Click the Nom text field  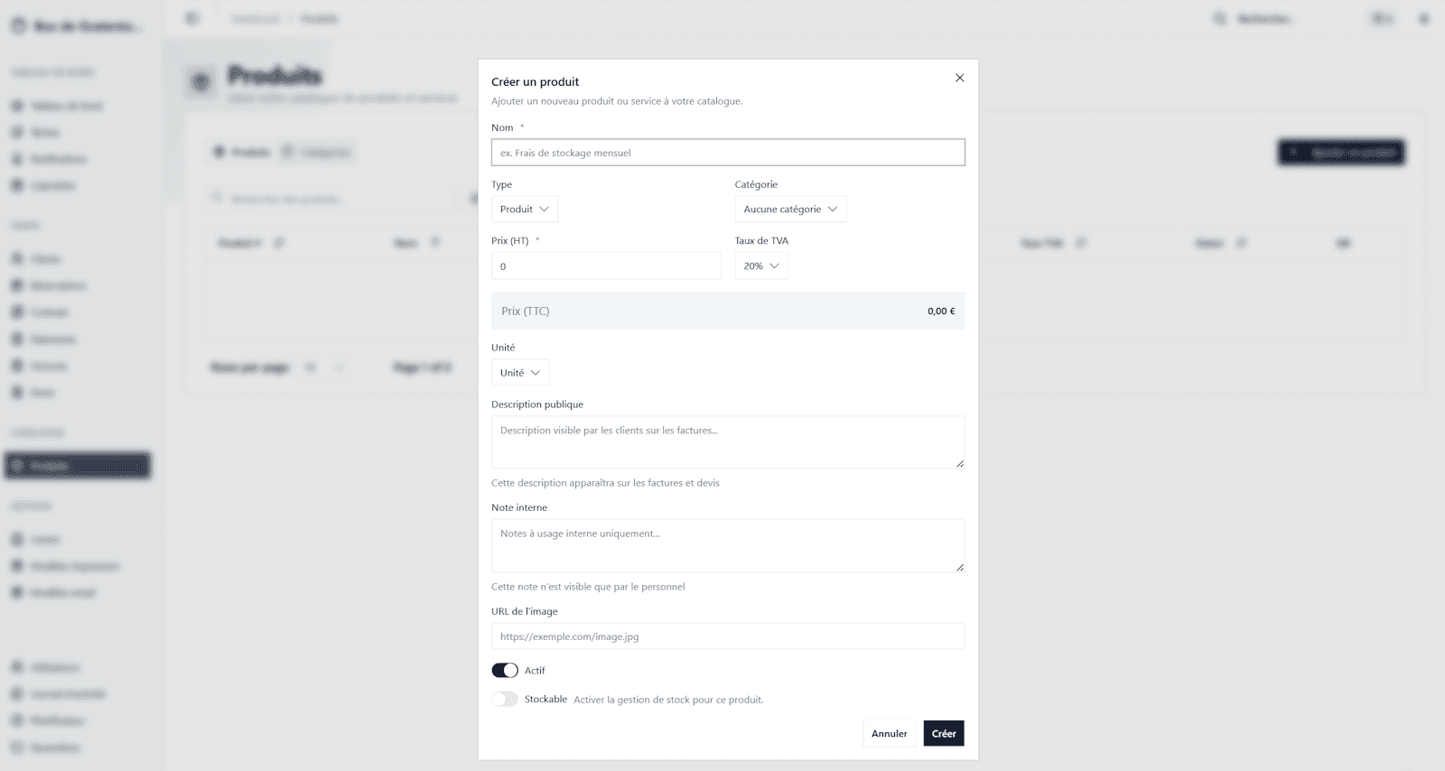click(x=728, y=153)
